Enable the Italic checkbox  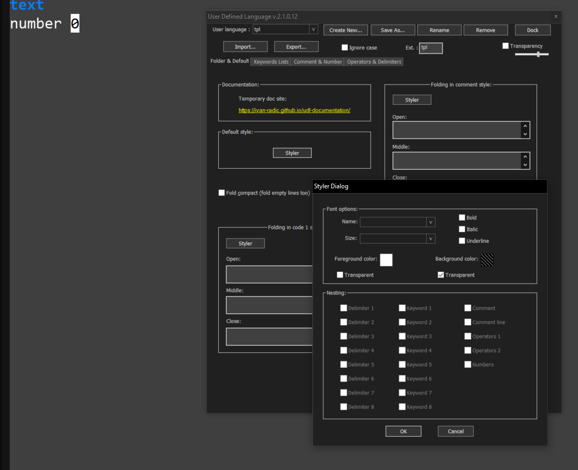[x=462, y=229]
